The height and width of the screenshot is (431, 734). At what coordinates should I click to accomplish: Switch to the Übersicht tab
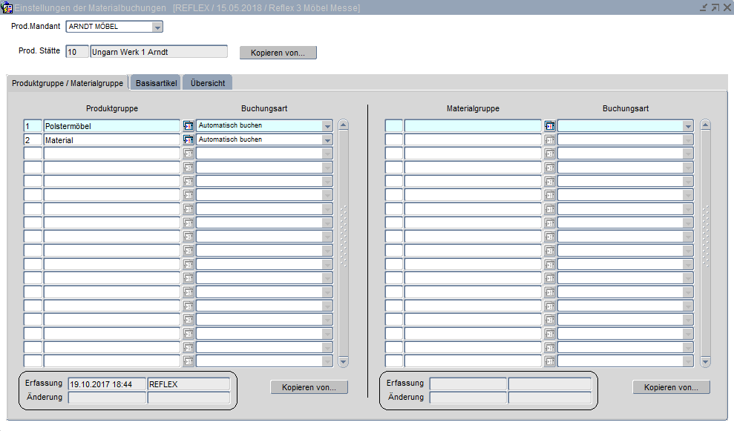[208, 83]
